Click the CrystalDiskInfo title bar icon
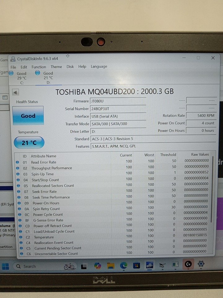Screen dimensions: 223x298 (13, 59)
